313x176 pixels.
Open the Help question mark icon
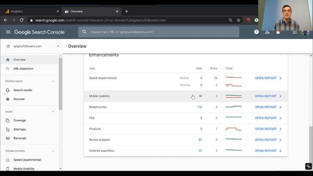coord(256,32)
